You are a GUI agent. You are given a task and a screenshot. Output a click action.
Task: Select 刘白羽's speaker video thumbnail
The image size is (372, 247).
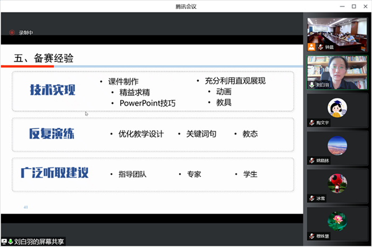[337, 70]
